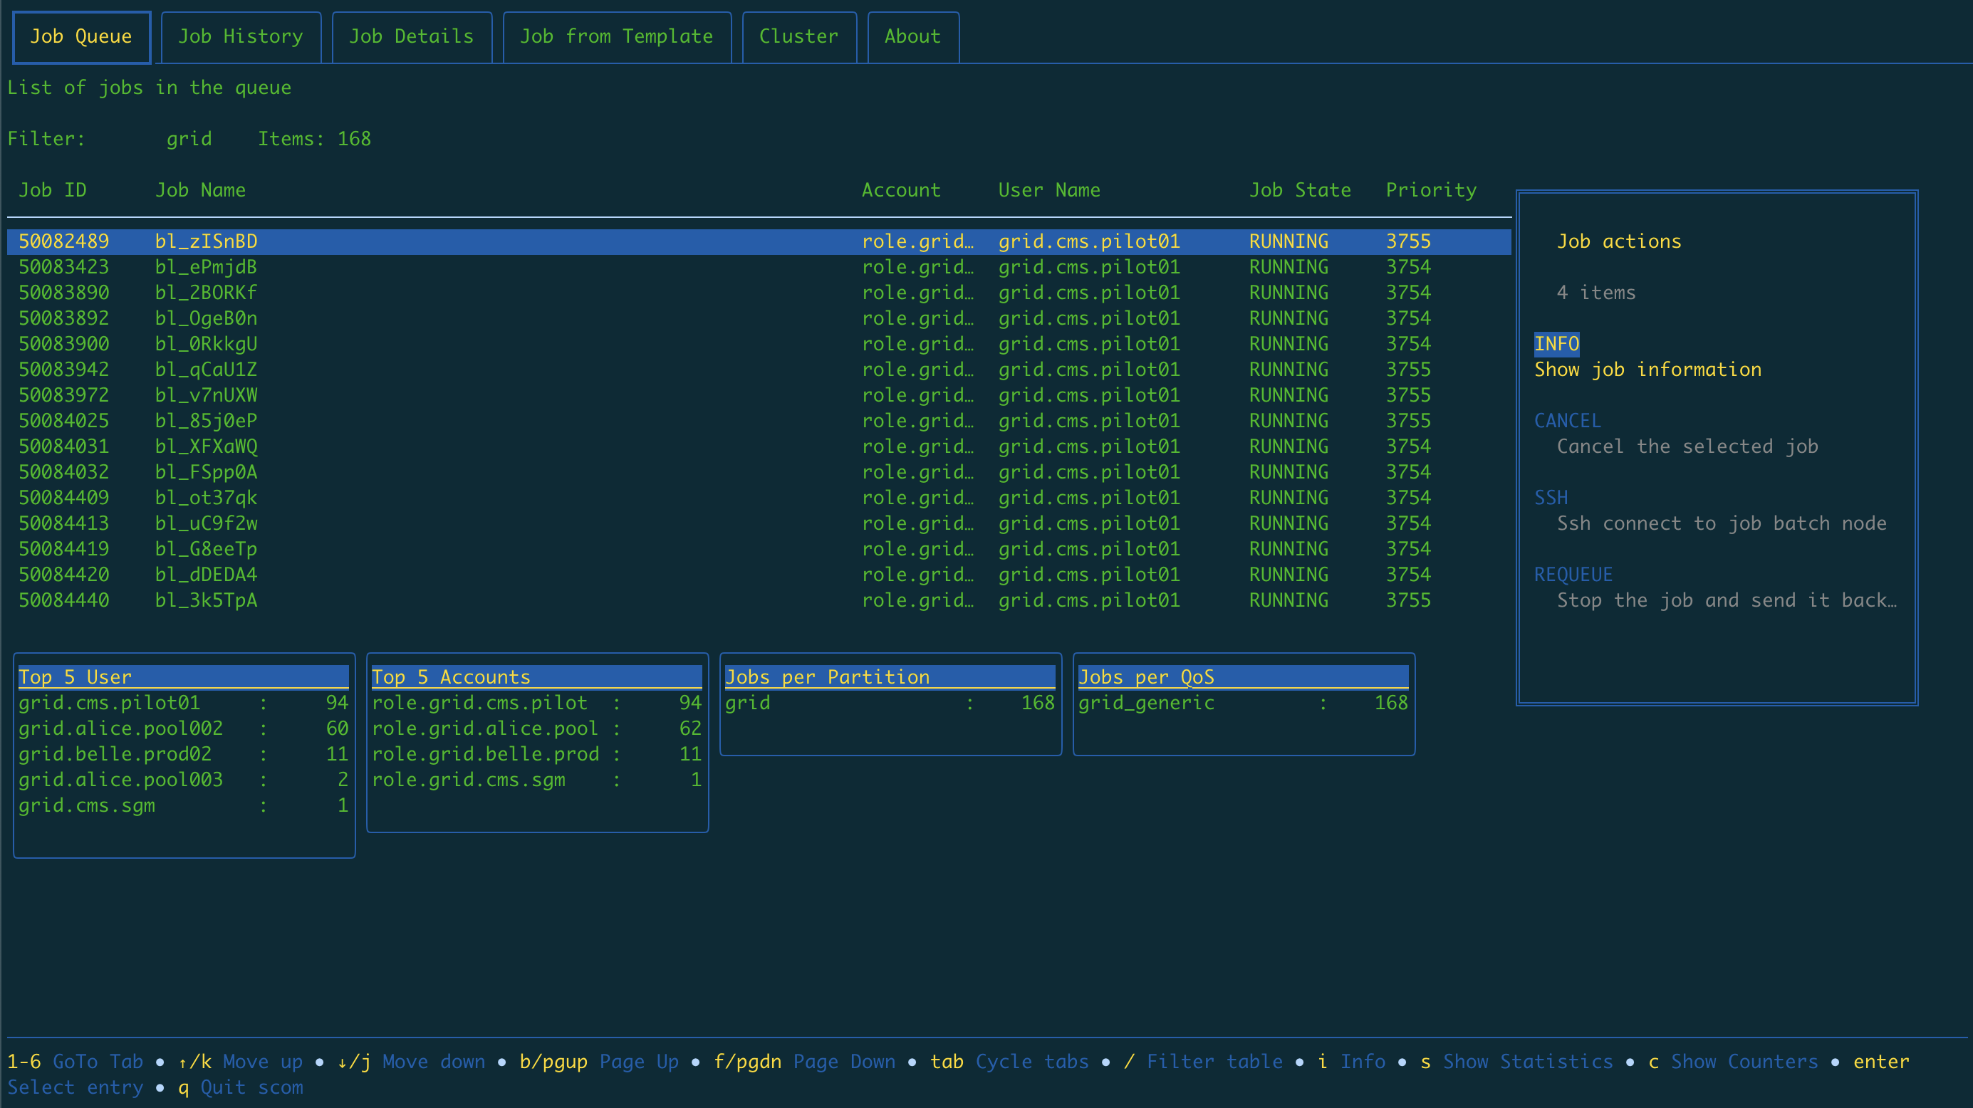The height and width of the screenshot is (1108, 1973).
Task: Click the Priority column header
Action: (x=1431, y=190)
